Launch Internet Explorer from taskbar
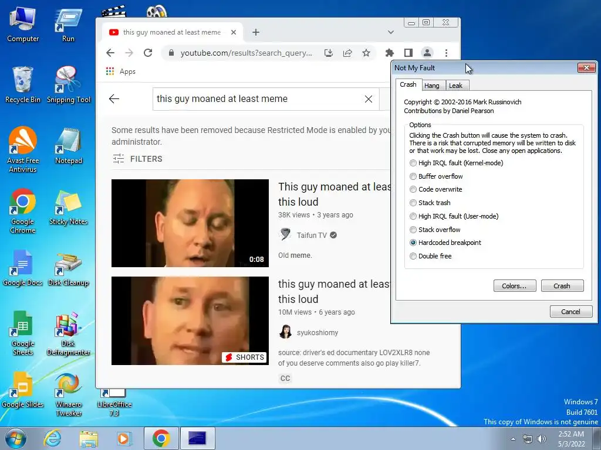The width and height of the screenshot is (601, 450). click(x=52, y=438)
